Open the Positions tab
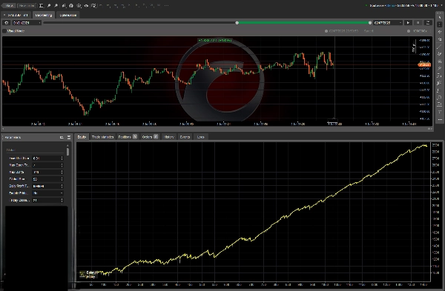445x291 pixels. (x=128, y=137)
